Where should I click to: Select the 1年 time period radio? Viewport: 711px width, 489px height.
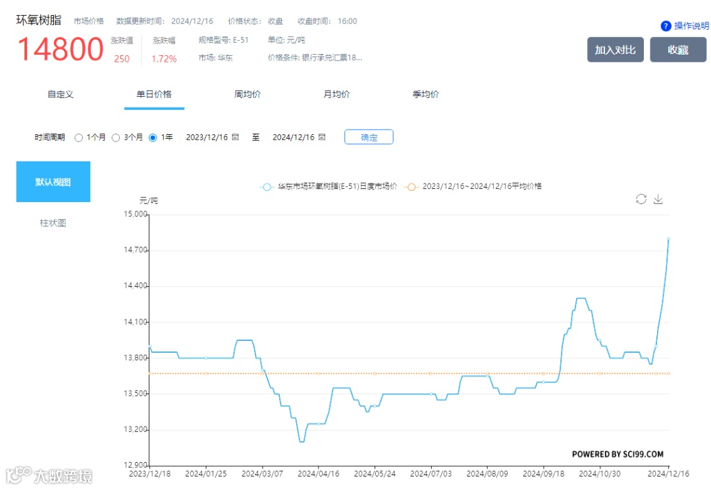pos(153,138)
